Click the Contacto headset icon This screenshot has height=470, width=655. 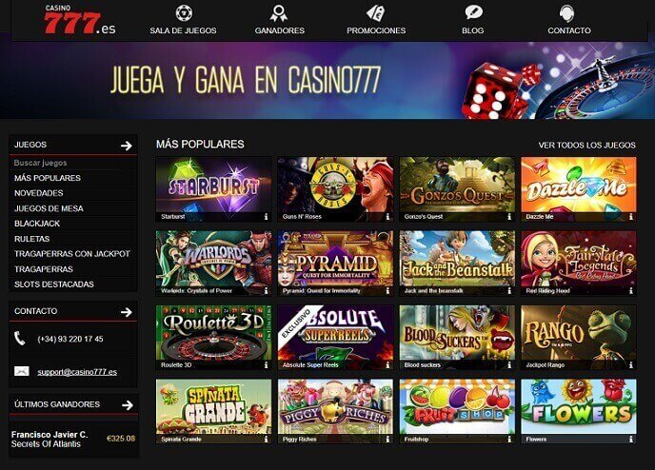click(x=566, y=13)
